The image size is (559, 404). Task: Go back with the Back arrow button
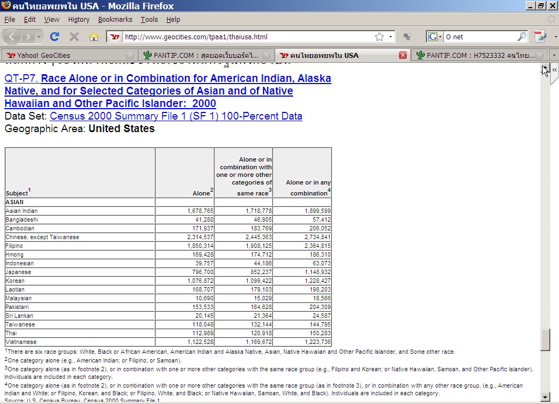coord(11,37)
